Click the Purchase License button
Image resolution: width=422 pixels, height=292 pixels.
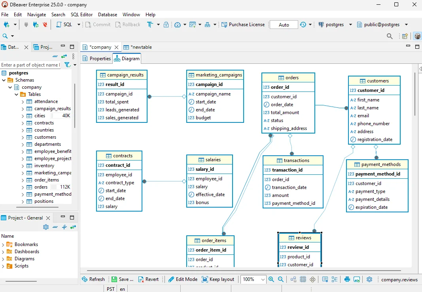(x=243, y=25)
